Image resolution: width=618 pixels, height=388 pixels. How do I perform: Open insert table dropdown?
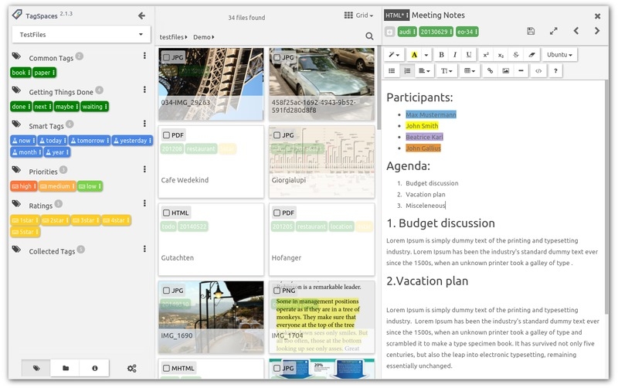[x=470, y=70]
